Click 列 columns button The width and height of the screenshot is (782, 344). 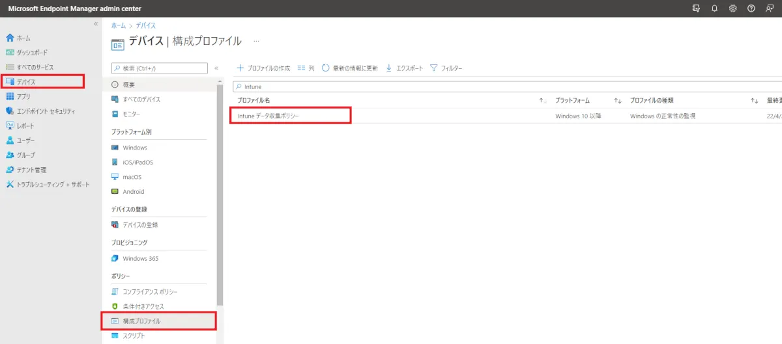306,68
